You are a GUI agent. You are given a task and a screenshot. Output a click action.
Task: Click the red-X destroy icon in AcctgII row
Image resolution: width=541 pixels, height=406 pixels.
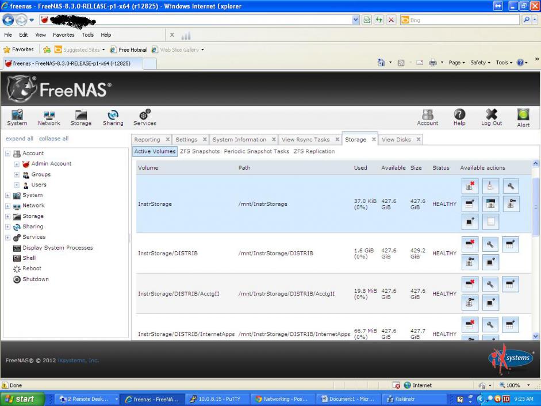point(470,285)
